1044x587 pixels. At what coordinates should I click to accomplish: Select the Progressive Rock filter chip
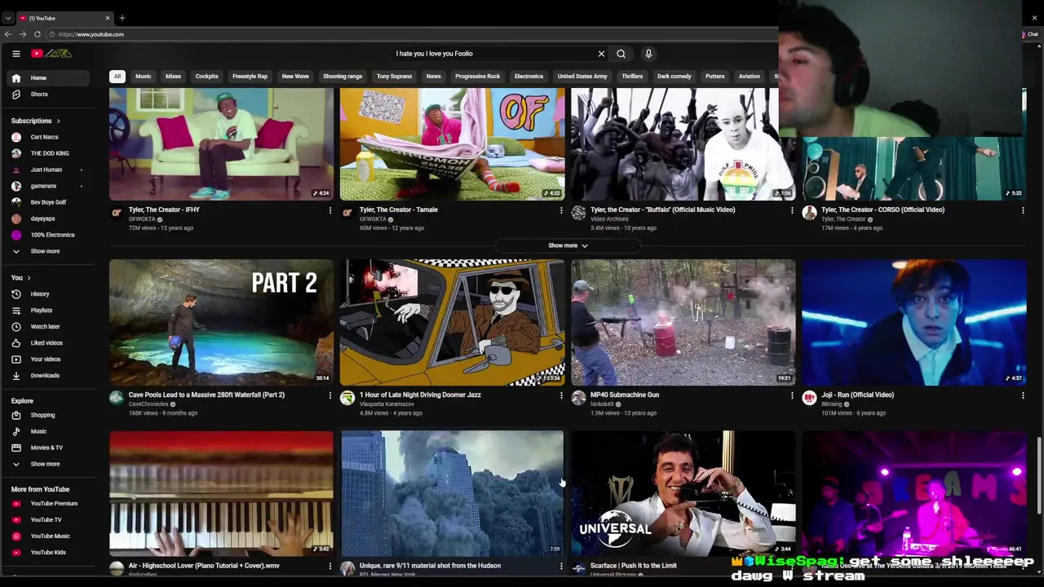coord(477,77)
